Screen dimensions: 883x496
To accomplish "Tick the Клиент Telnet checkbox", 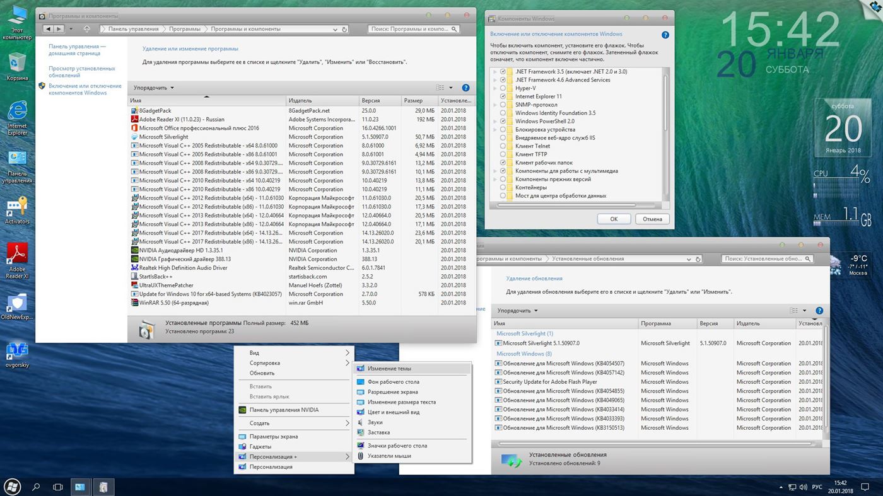I will (503, 146).
